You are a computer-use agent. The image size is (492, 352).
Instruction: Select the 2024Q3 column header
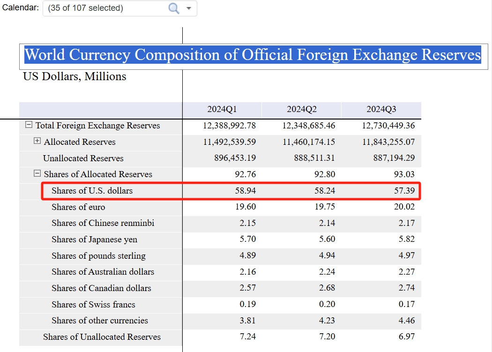tap(381, 109)
